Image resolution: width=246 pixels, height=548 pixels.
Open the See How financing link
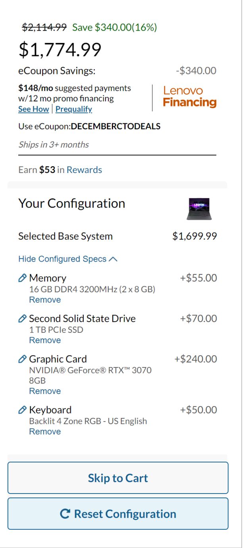tap(34, 109)
